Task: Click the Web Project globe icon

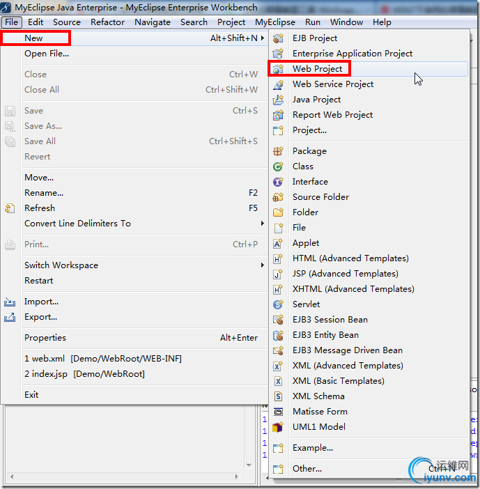Action: click(278, 69)
